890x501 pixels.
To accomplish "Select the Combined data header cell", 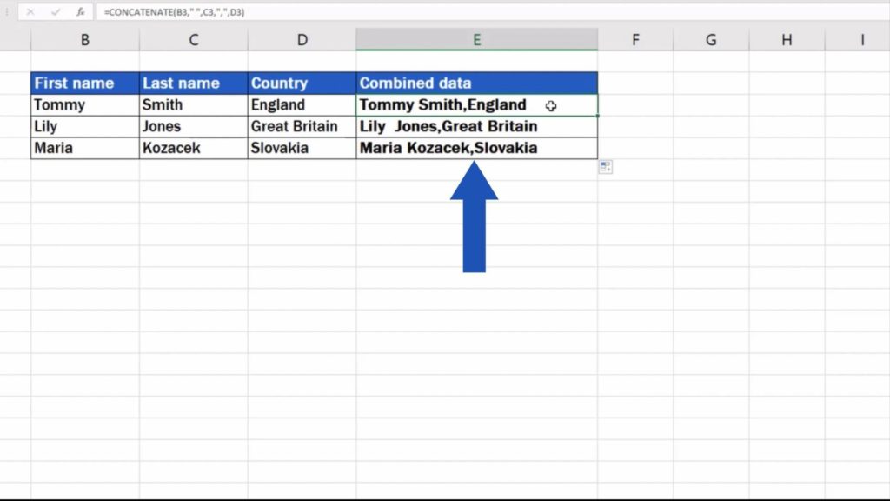I will point(476,83).
